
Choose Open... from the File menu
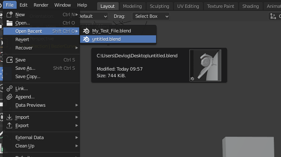click(x=42, y=23)
